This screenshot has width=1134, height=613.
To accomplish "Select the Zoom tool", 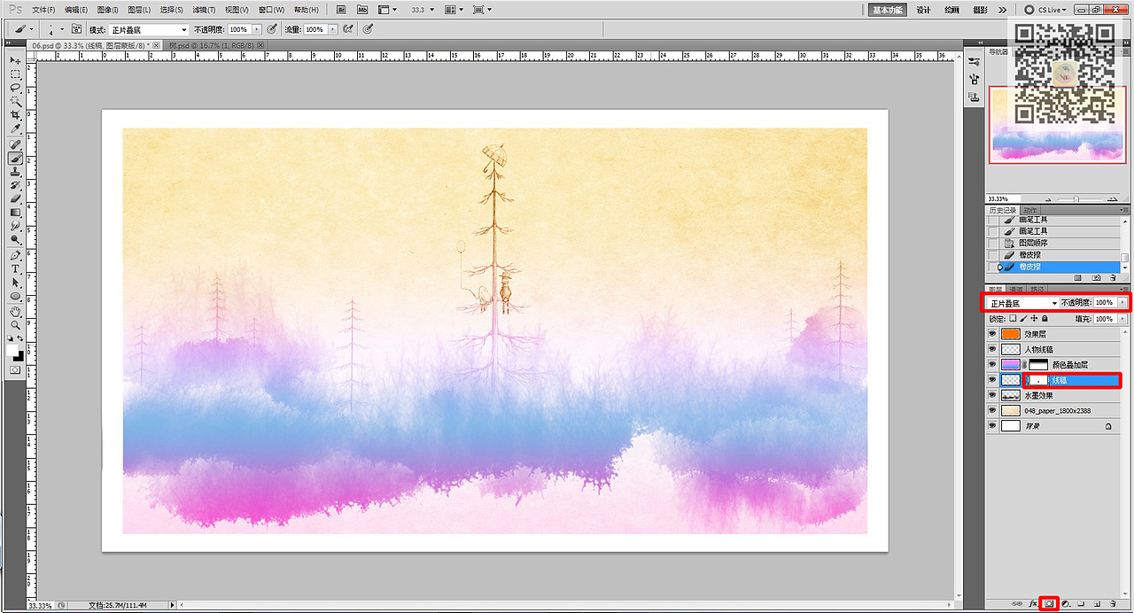I will tap(15, 325).
